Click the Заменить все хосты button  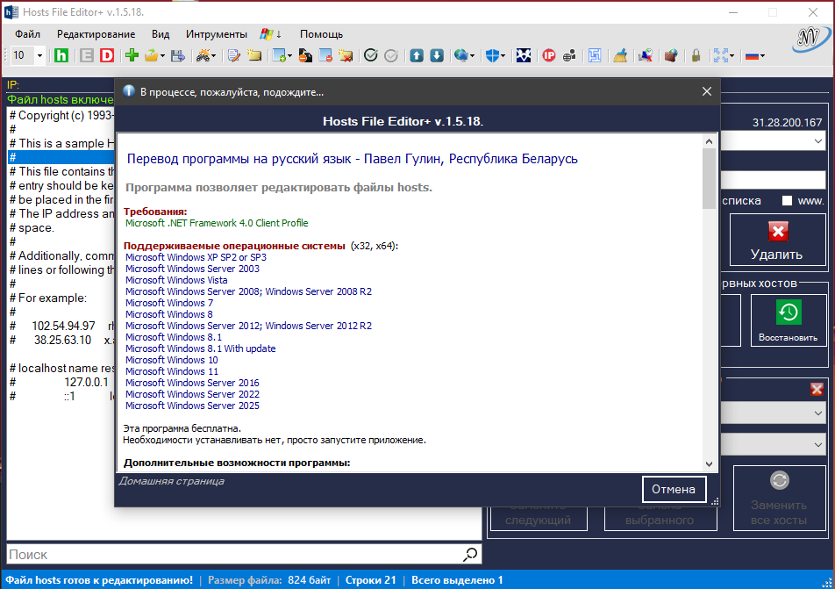779,499
